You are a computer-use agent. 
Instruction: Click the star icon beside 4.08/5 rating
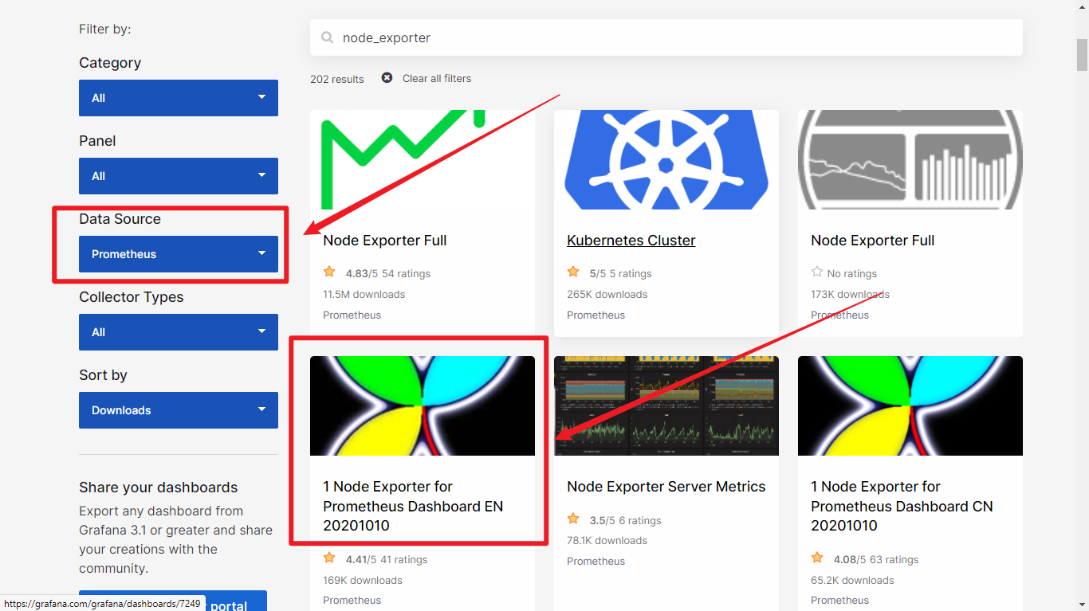817,558
